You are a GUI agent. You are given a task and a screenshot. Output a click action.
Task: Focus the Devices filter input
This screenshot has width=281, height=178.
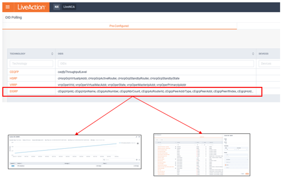pos(269,64)
